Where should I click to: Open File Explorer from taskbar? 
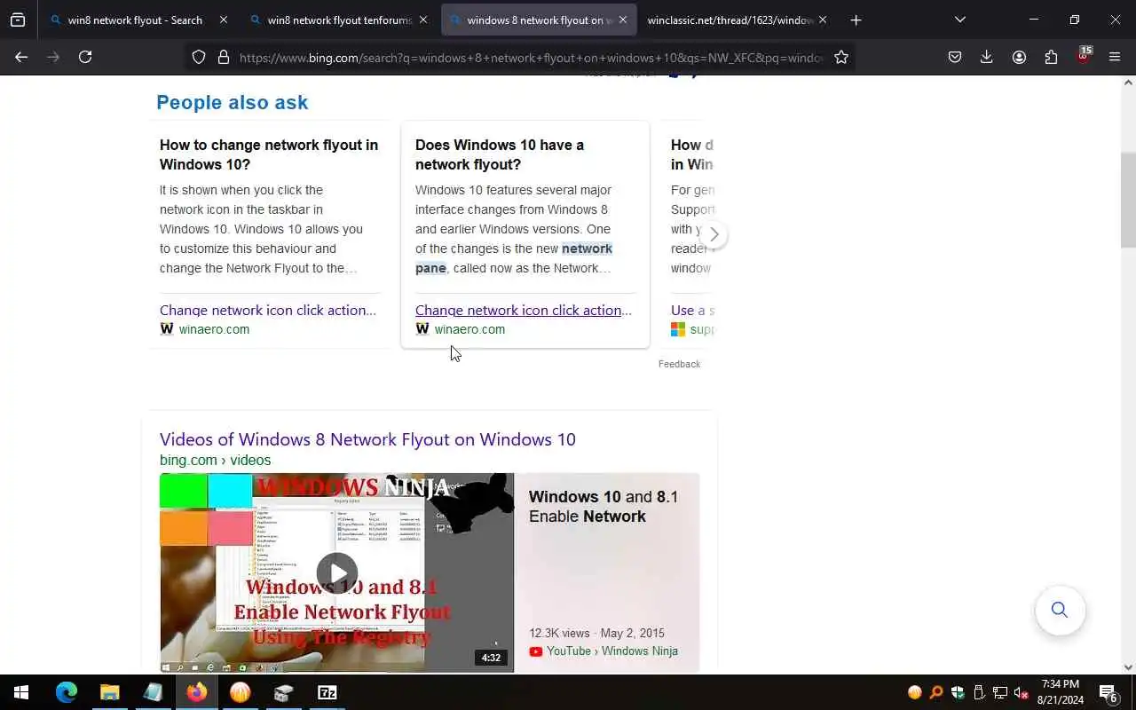point(109,692)
